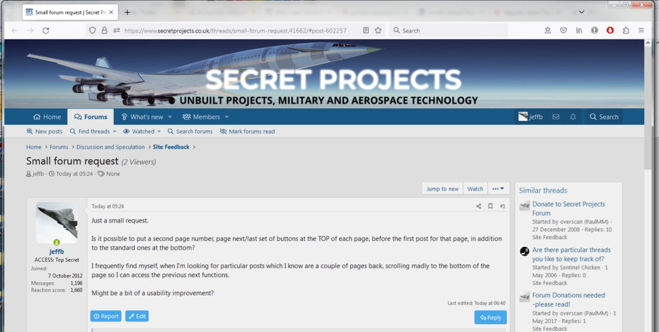Open the Firefox hamburger menu
659x332 pixels.
[x=641, y=31]
